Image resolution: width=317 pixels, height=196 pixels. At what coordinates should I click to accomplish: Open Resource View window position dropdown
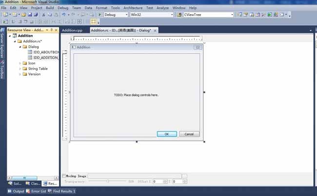[x=47, y=30]
